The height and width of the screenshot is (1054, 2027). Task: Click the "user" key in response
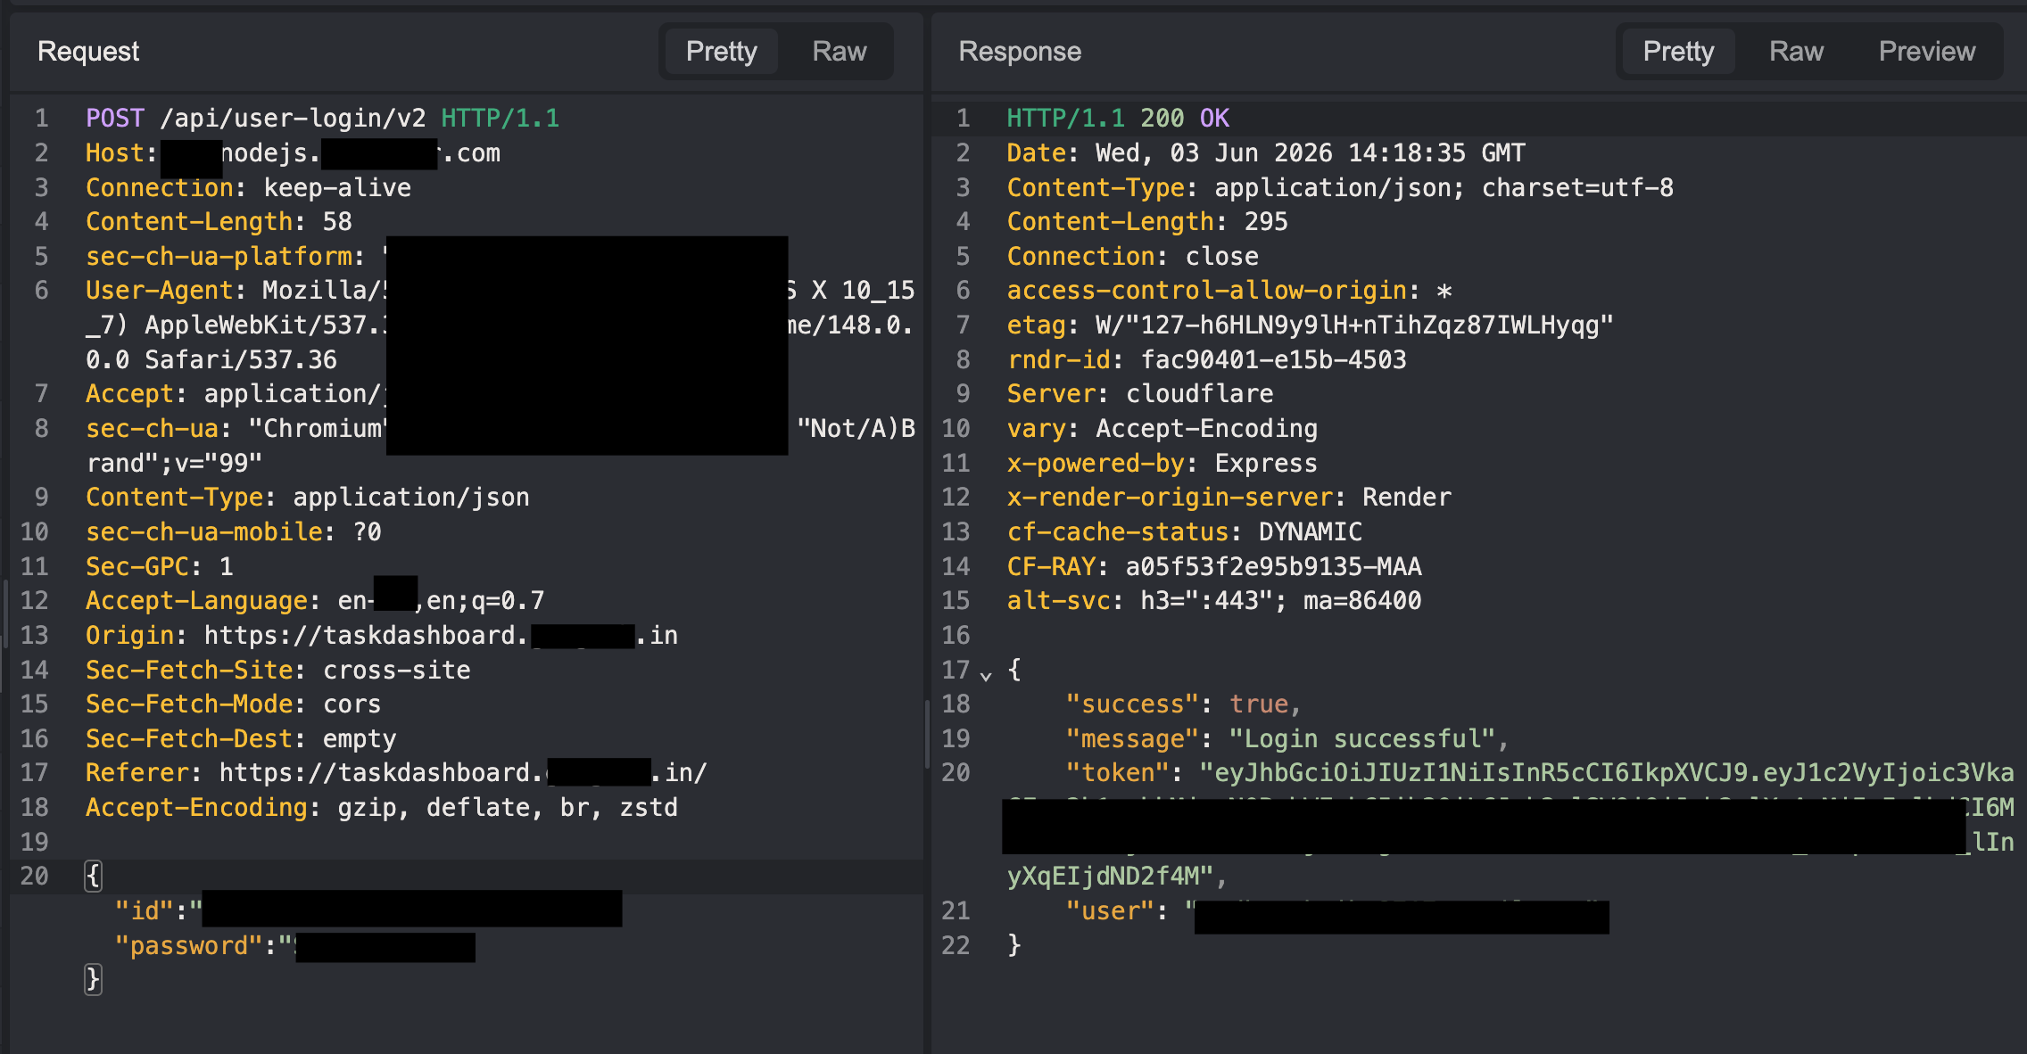(x=1111, y=911)
